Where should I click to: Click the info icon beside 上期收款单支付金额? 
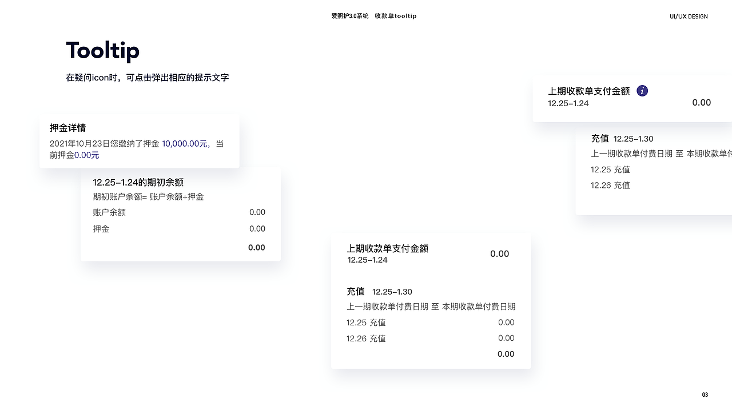click(642, 90)
